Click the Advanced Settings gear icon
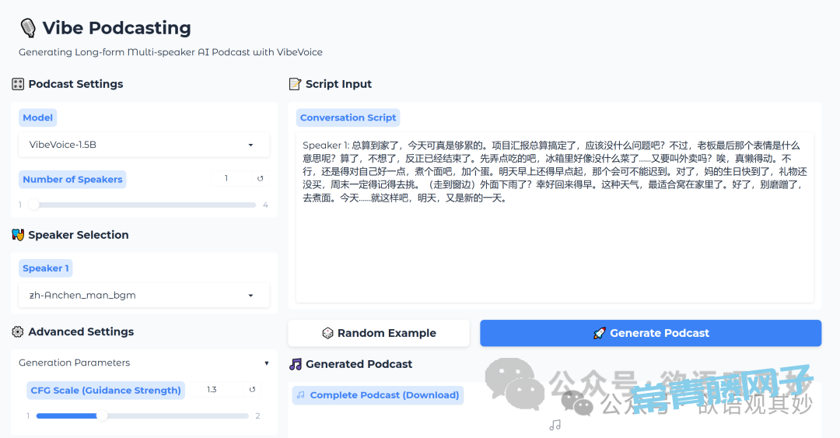Viewport: 840px width, 438px height. [19, 332]
